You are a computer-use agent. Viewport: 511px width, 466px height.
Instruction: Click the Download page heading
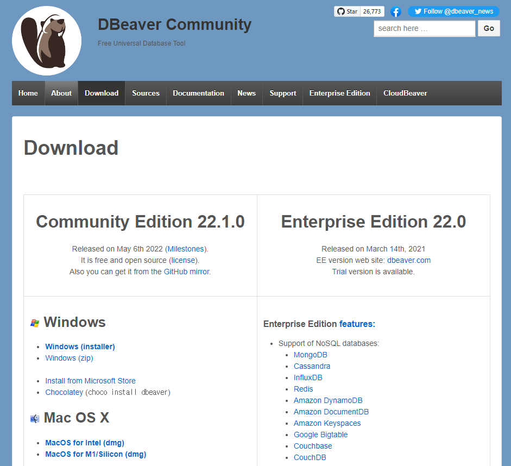click(71, 148)
